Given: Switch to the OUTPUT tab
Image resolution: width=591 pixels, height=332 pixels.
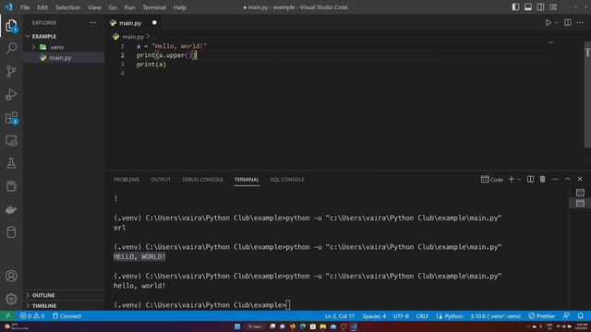Looking at the screenshot, I should pyautogui.click(x=161, y=180).
